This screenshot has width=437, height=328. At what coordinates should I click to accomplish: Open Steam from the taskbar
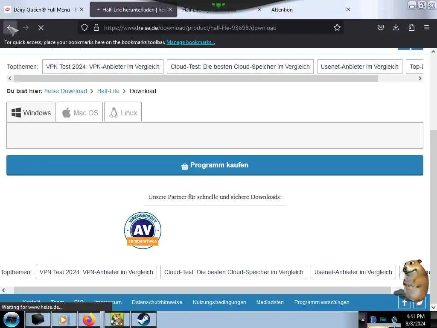tap(143, 319)
